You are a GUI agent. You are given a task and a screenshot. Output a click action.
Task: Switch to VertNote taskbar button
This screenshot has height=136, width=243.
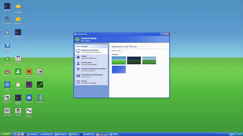click(114, 134)
